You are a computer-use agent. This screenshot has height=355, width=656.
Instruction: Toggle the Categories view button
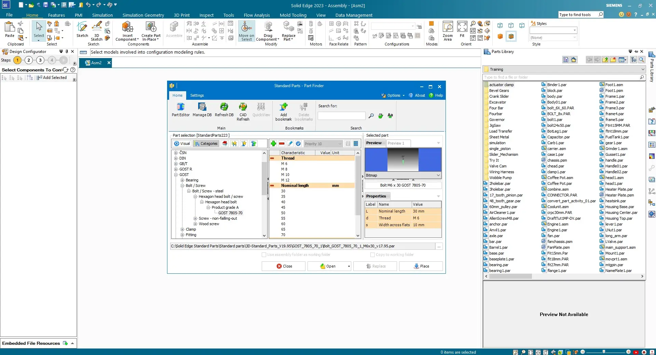click(x=206, y=144)
